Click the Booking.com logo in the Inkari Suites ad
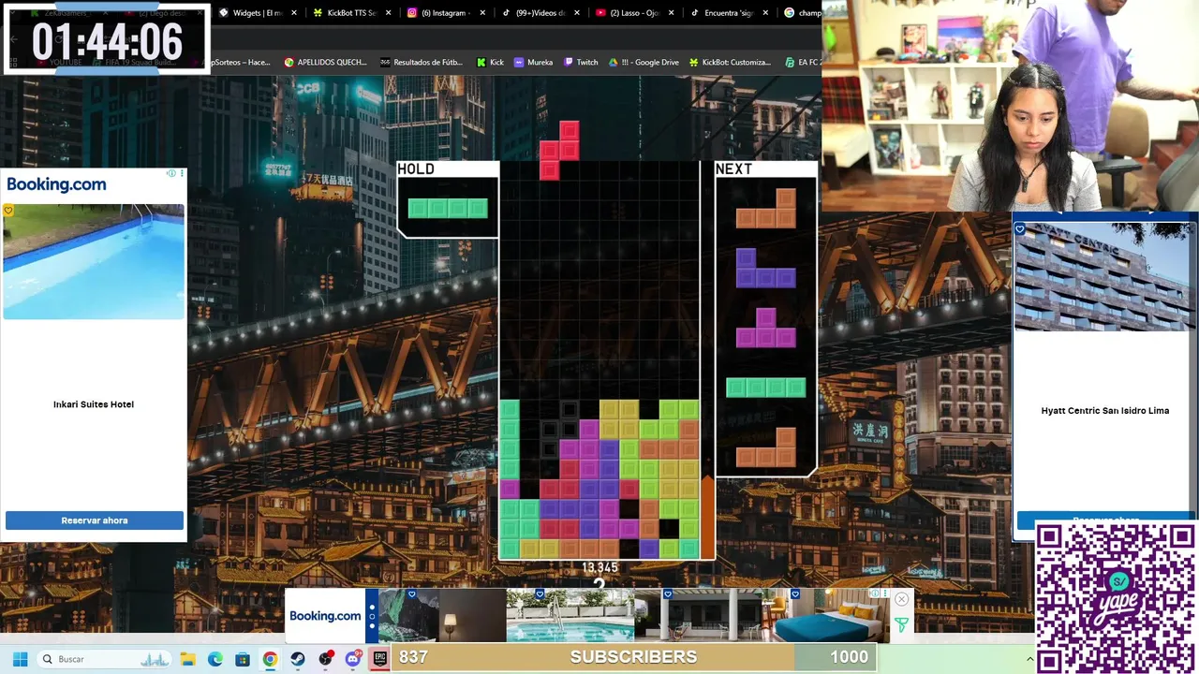Viewport: 1199px width, 674px height. pyautogui.click(x=56, y=184)
